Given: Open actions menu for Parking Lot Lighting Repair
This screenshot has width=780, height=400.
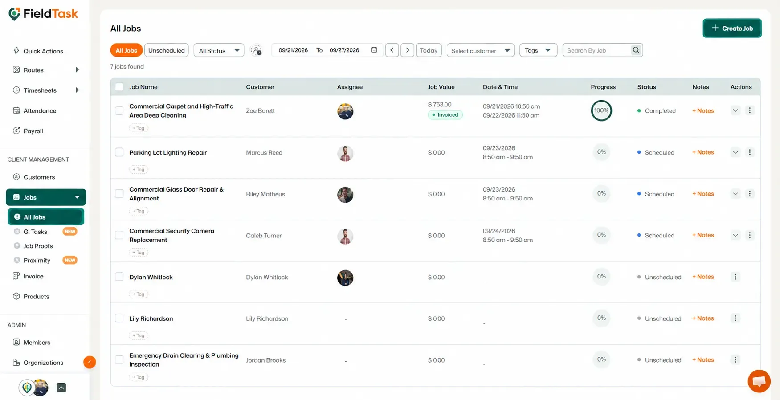Looking at the screenshot, I should pos(750,152).
